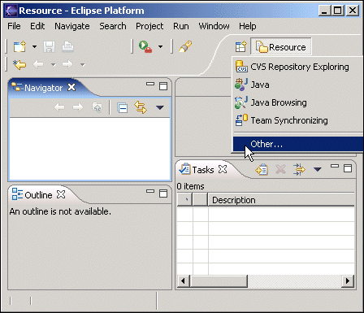Viewport: 364px width, 313px height.
Task: Open the External Tools dropdown arrow
Action: [x=160, y=46]
